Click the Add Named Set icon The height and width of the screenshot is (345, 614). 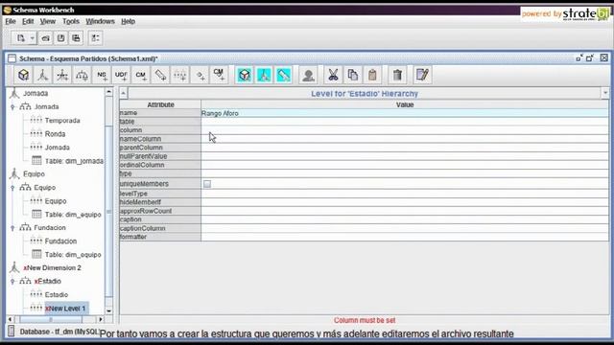coord(102,75)
